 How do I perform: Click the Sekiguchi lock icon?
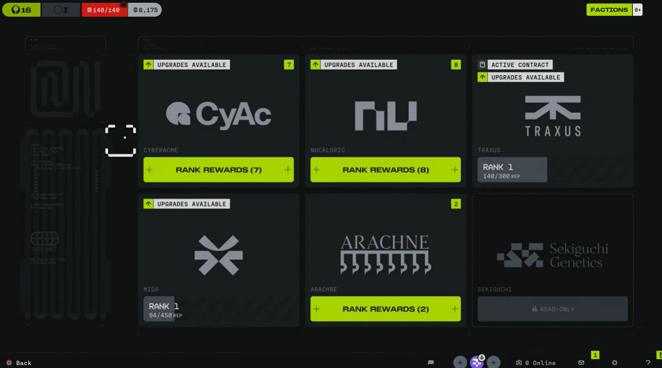(x=534, y=309)
